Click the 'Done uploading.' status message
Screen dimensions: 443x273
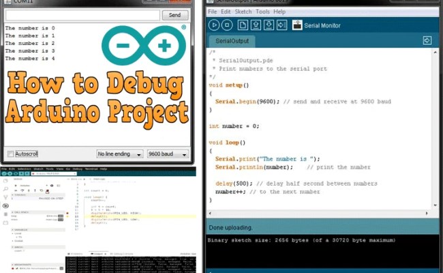click(x=230, y=227)
